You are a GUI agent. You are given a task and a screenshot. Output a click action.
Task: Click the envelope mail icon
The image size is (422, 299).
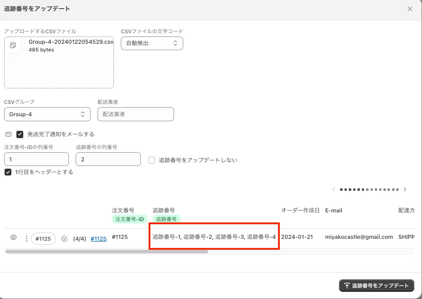click(x=8, y=134)
